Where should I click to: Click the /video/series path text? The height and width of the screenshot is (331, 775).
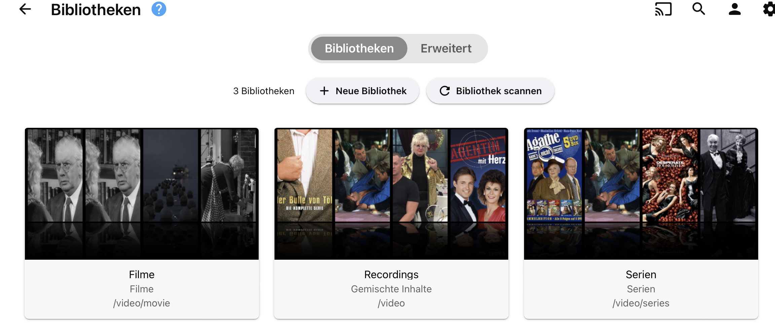pyautogui.click(x=641, y=303)
